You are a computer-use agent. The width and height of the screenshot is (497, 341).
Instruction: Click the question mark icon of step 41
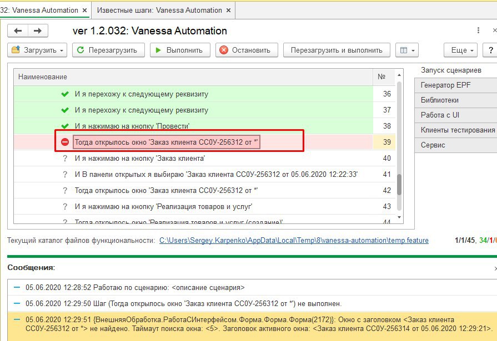pos(65,175)
